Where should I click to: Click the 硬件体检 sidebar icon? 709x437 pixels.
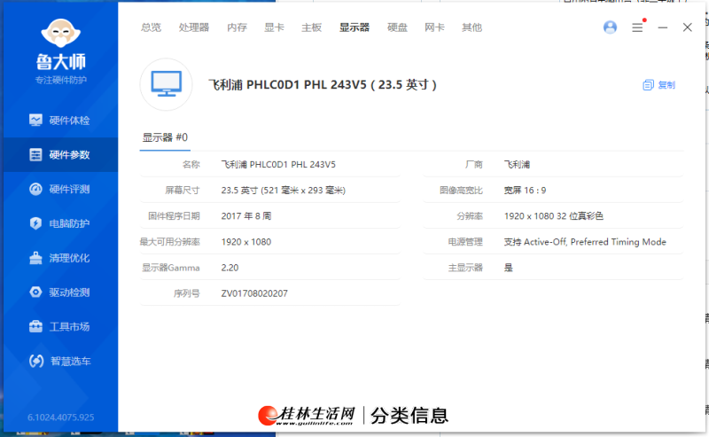[35, 121]
